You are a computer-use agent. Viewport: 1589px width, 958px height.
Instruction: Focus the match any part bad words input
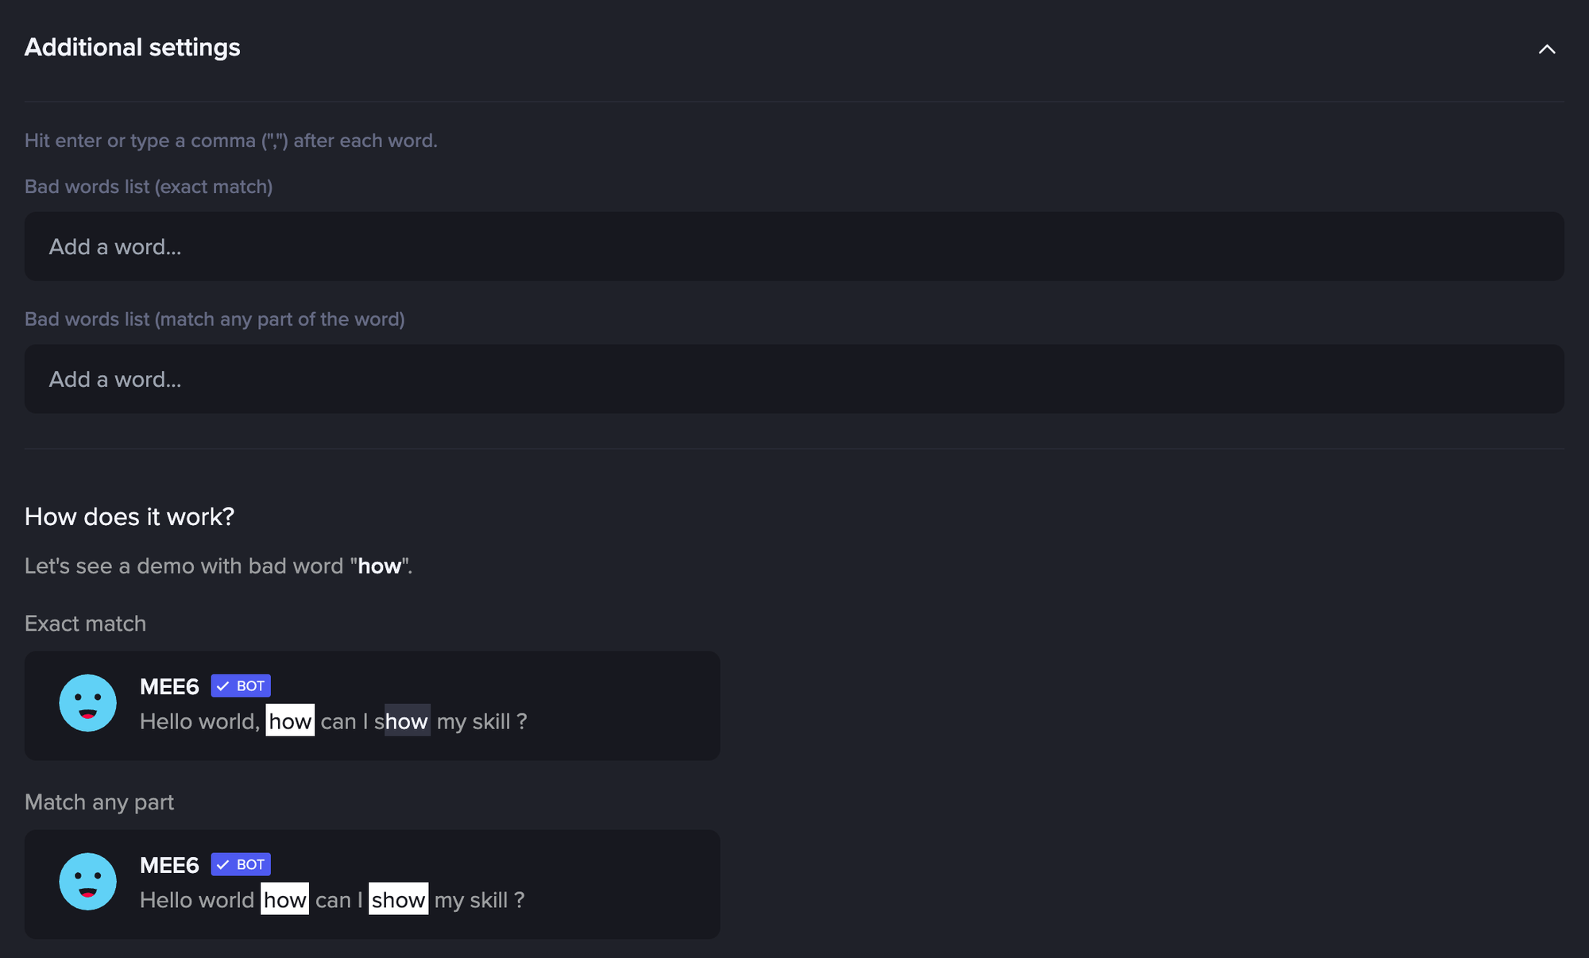click(x=794, y=379)
